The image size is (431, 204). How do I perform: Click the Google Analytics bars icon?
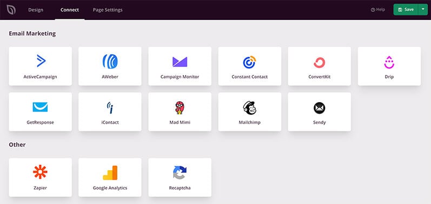pyautogui.click(x=110, y=173)
